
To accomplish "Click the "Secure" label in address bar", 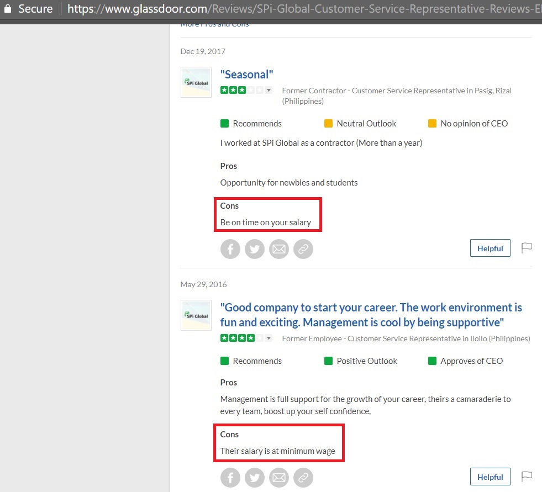I will click(x=35, y=9).
